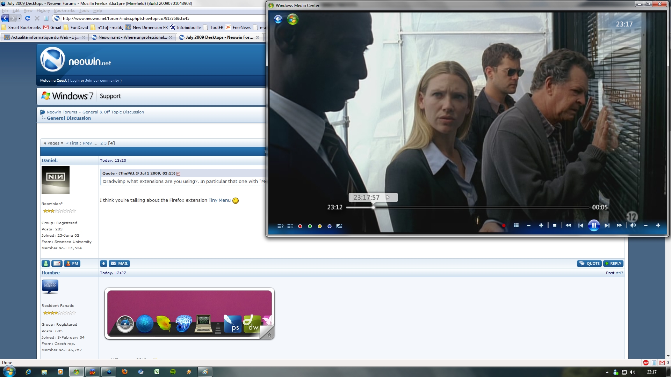This screenshot has width=671, height=377.
Task: Pause playback in Windows Media Center
Action: pos(594,226)
